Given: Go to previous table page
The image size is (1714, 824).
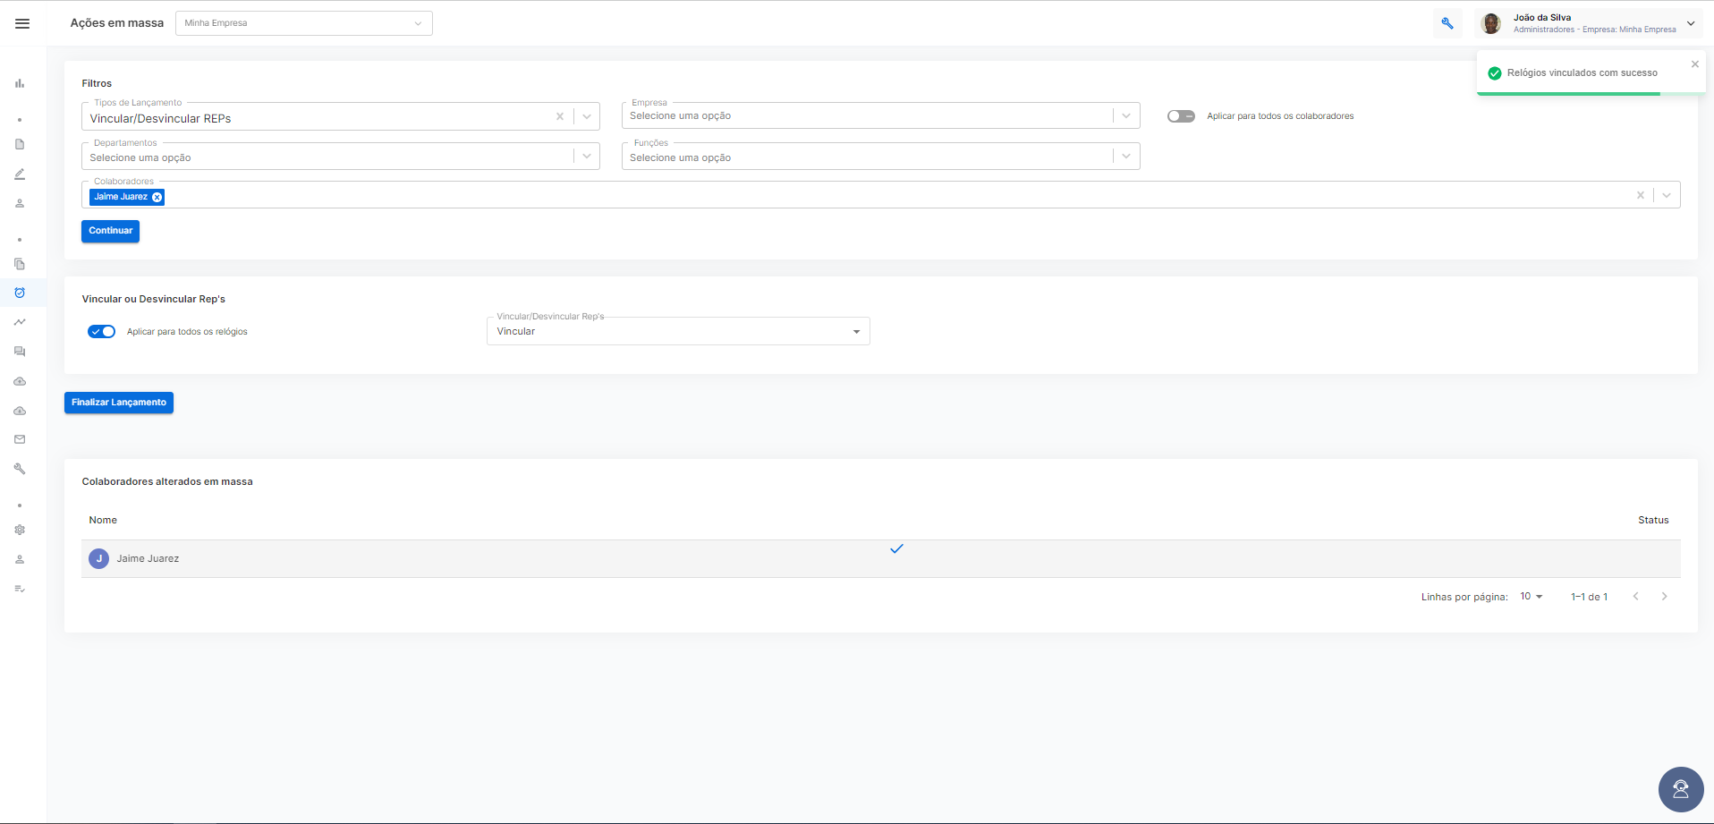Looking at the screenshot, I should pos(1635,597).
